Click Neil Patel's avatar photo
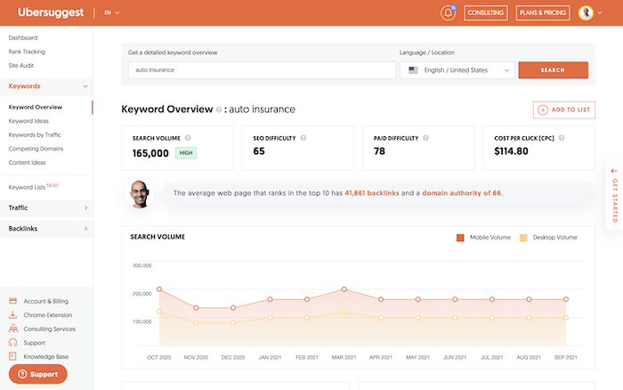 click(140, 194)
